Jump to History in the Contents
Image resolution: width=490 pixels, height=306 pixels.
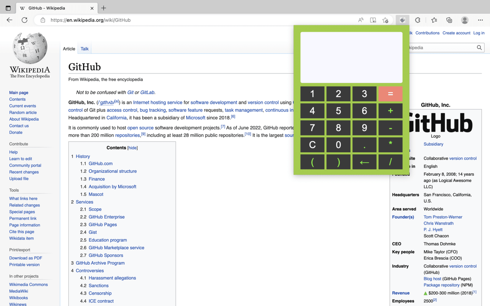(x=83, y=156)
